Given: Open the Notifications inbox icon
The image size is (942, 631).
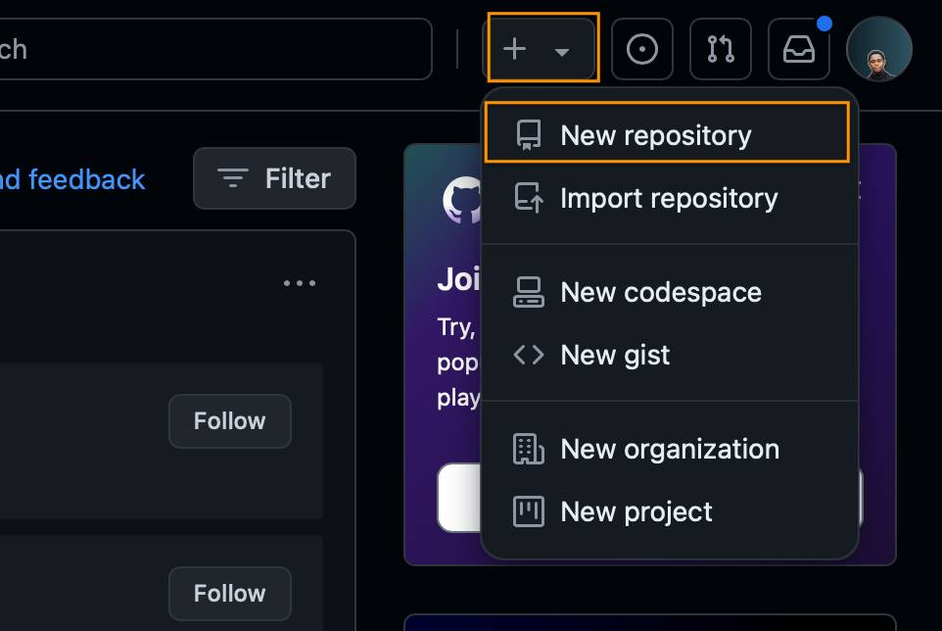Looking at the screenshot, I should 798,49.
